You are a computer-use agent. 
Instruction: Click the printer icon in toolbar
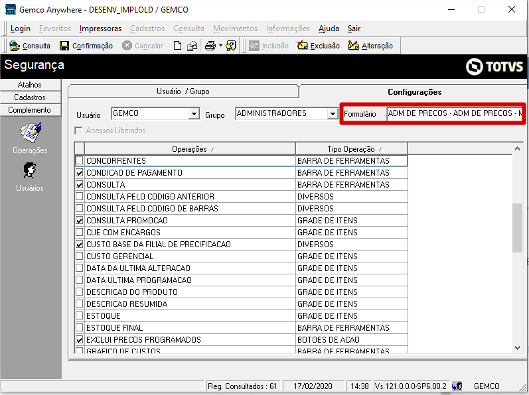point(210,46)
